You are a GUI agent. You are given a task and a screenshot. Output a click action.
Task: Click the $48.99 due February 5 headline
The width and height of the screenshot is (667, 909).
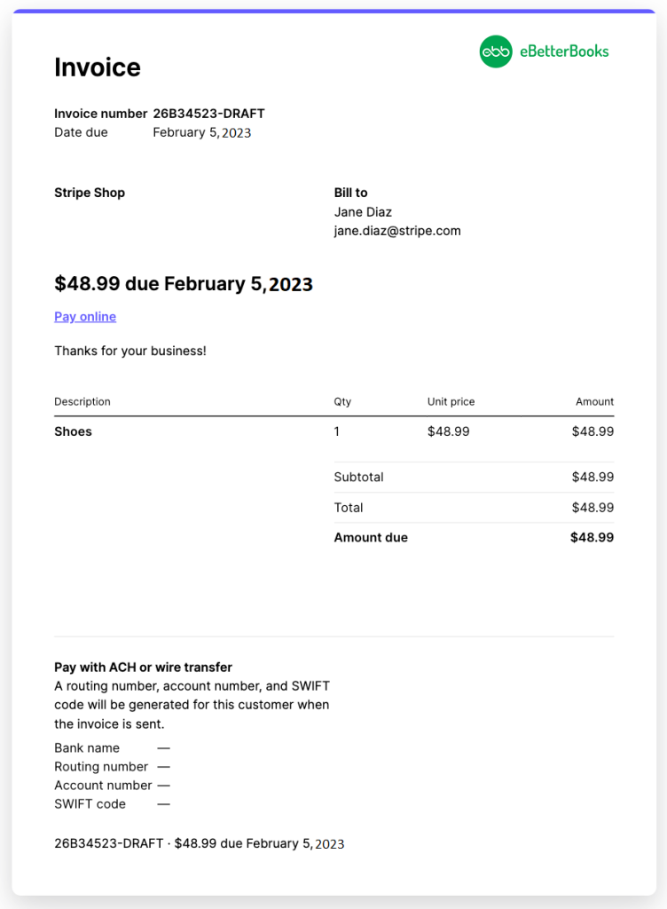click(184, 284)
